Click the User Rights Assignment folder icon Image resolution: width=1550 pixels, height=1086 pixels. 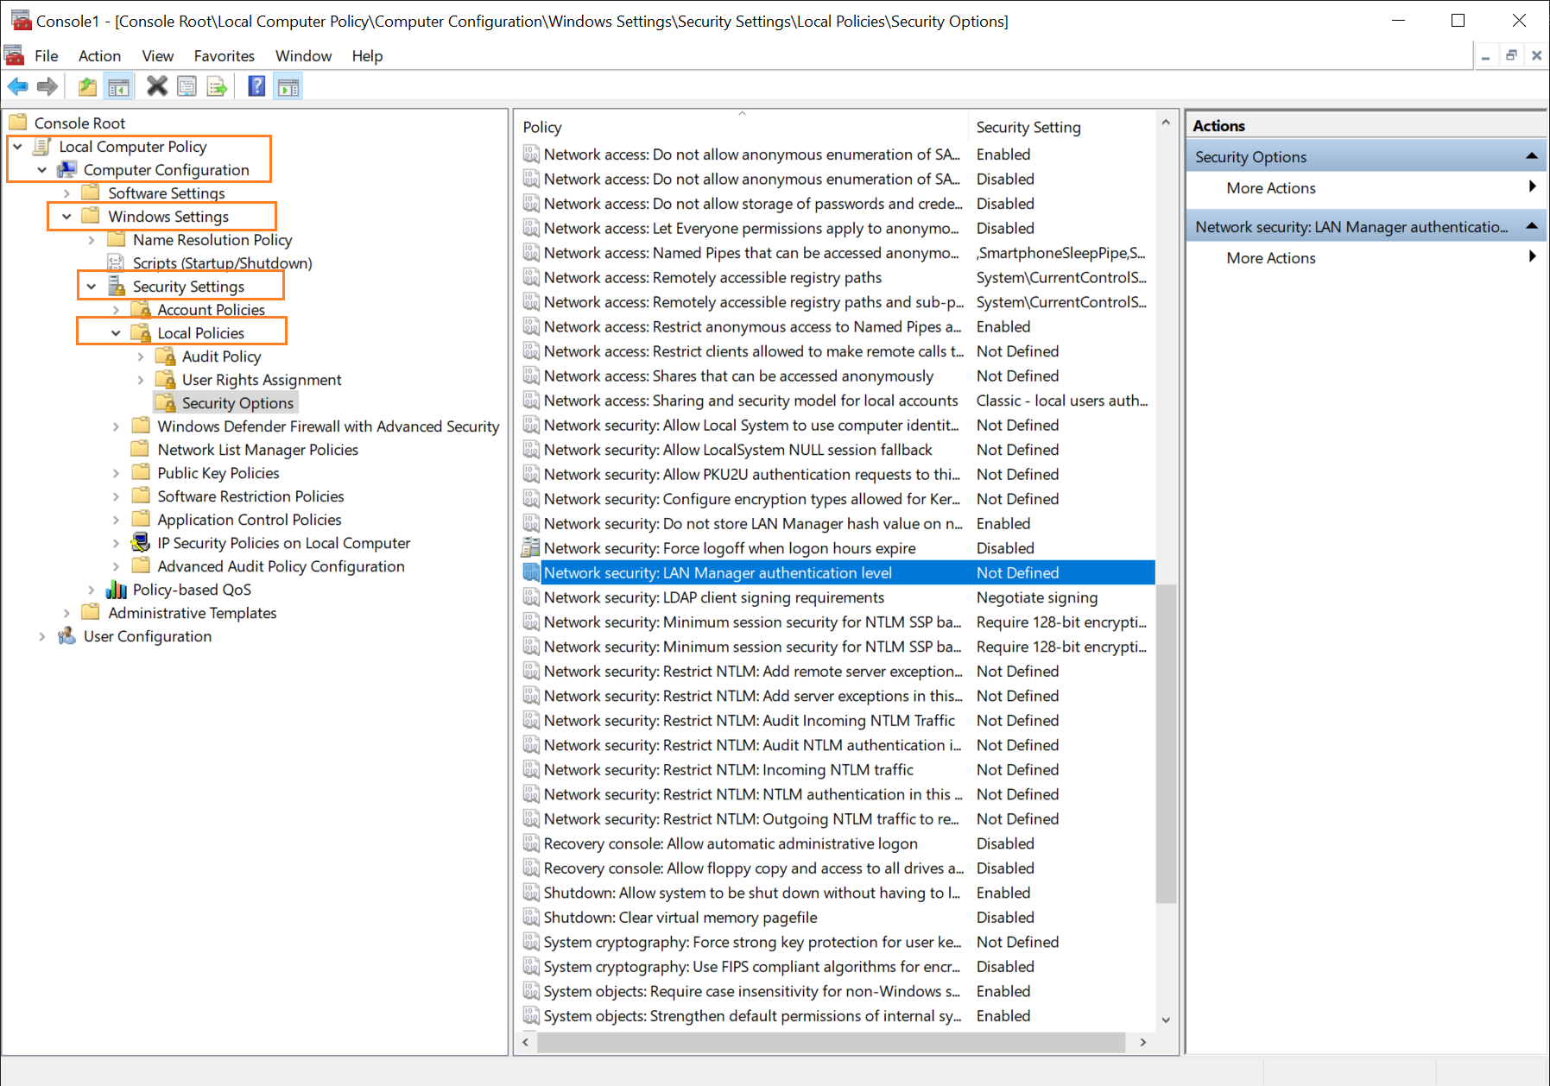click(x=165, y=379)
